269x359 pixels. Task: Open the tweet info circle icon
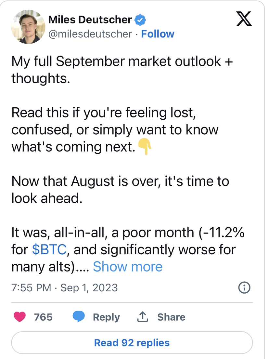point(244,287)
